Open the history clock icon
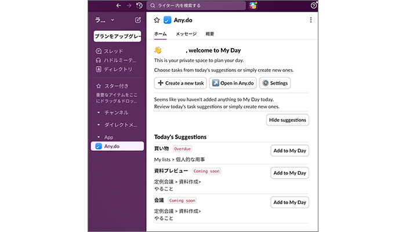The height and width of the screenshot is (232, 406). pos(139,5)
